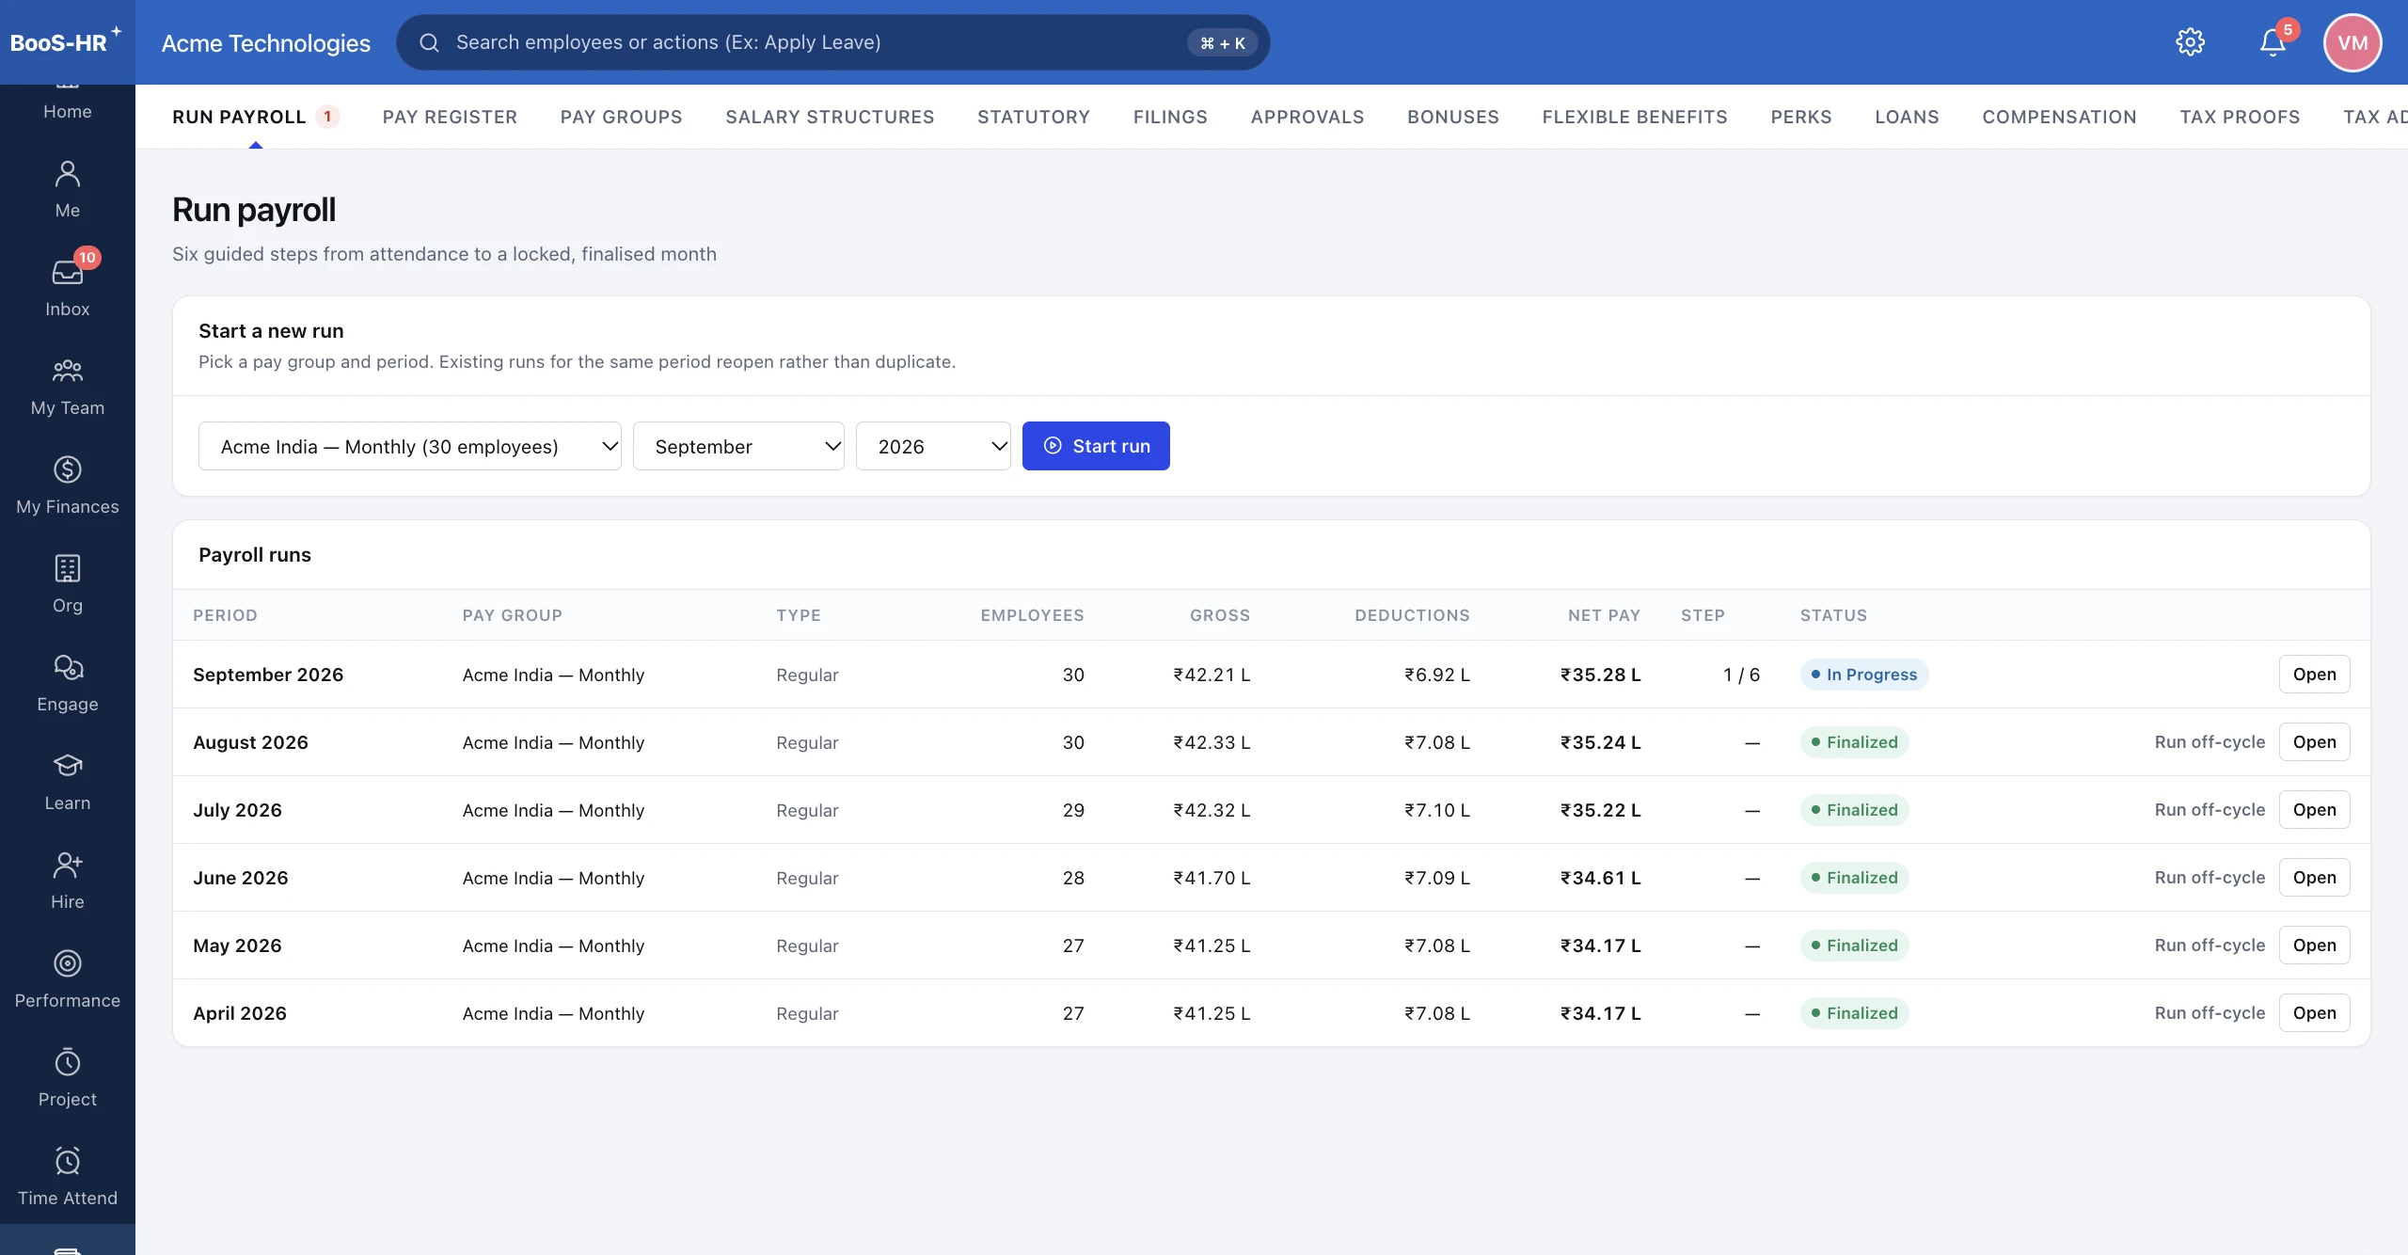Open the July 2026 payroll run
The height and width of the screenshot is (1255, 2408).
2314,810
